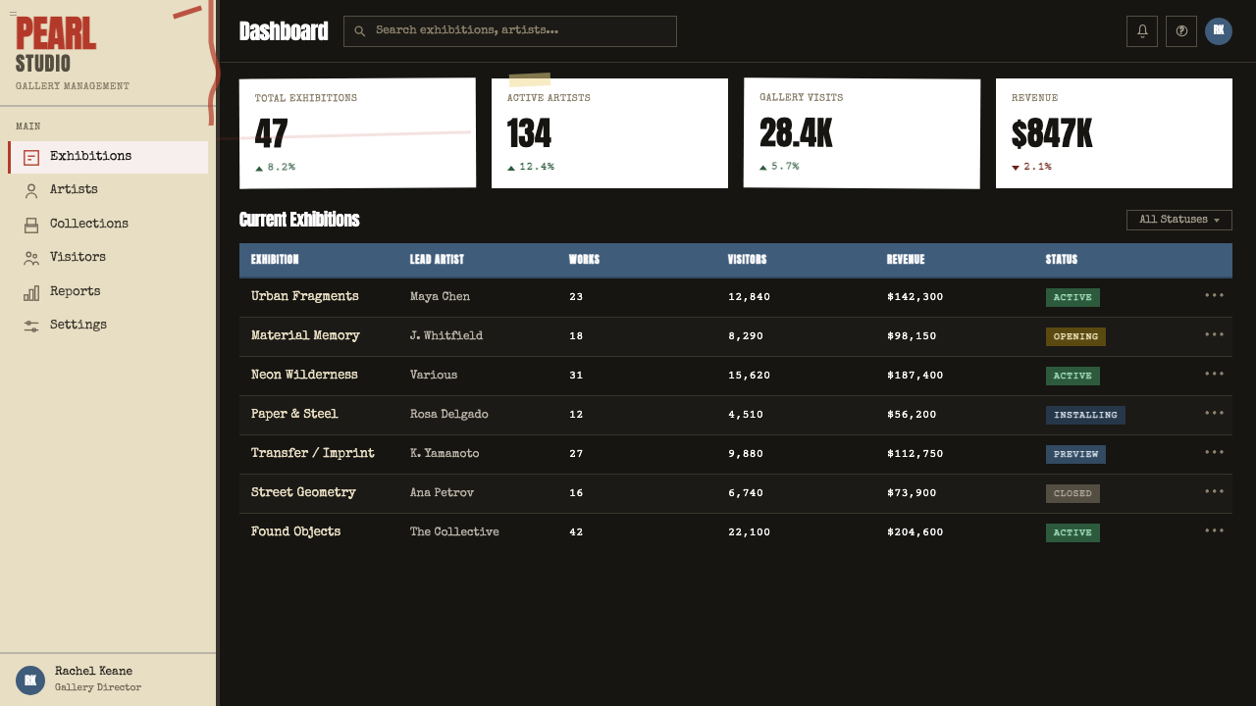Viewport: 1256px width, 706px height.
Task: Click the Dashboard page title
Action: coord(284,31)
